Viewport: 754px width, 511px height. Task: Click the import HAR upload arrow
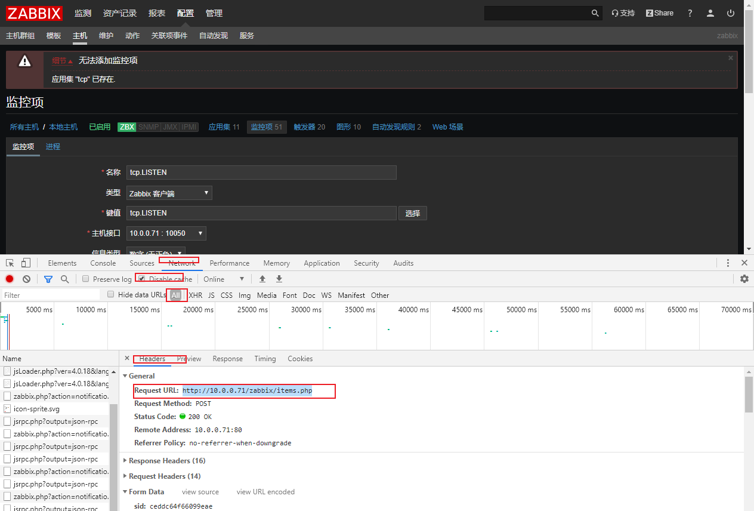262,279
